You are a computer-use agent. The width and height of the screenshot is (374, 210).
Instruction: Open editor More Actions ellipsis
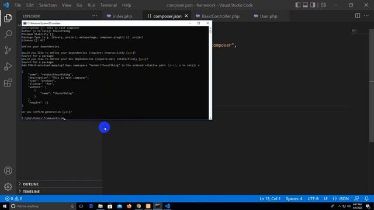[x=366, y=16]
